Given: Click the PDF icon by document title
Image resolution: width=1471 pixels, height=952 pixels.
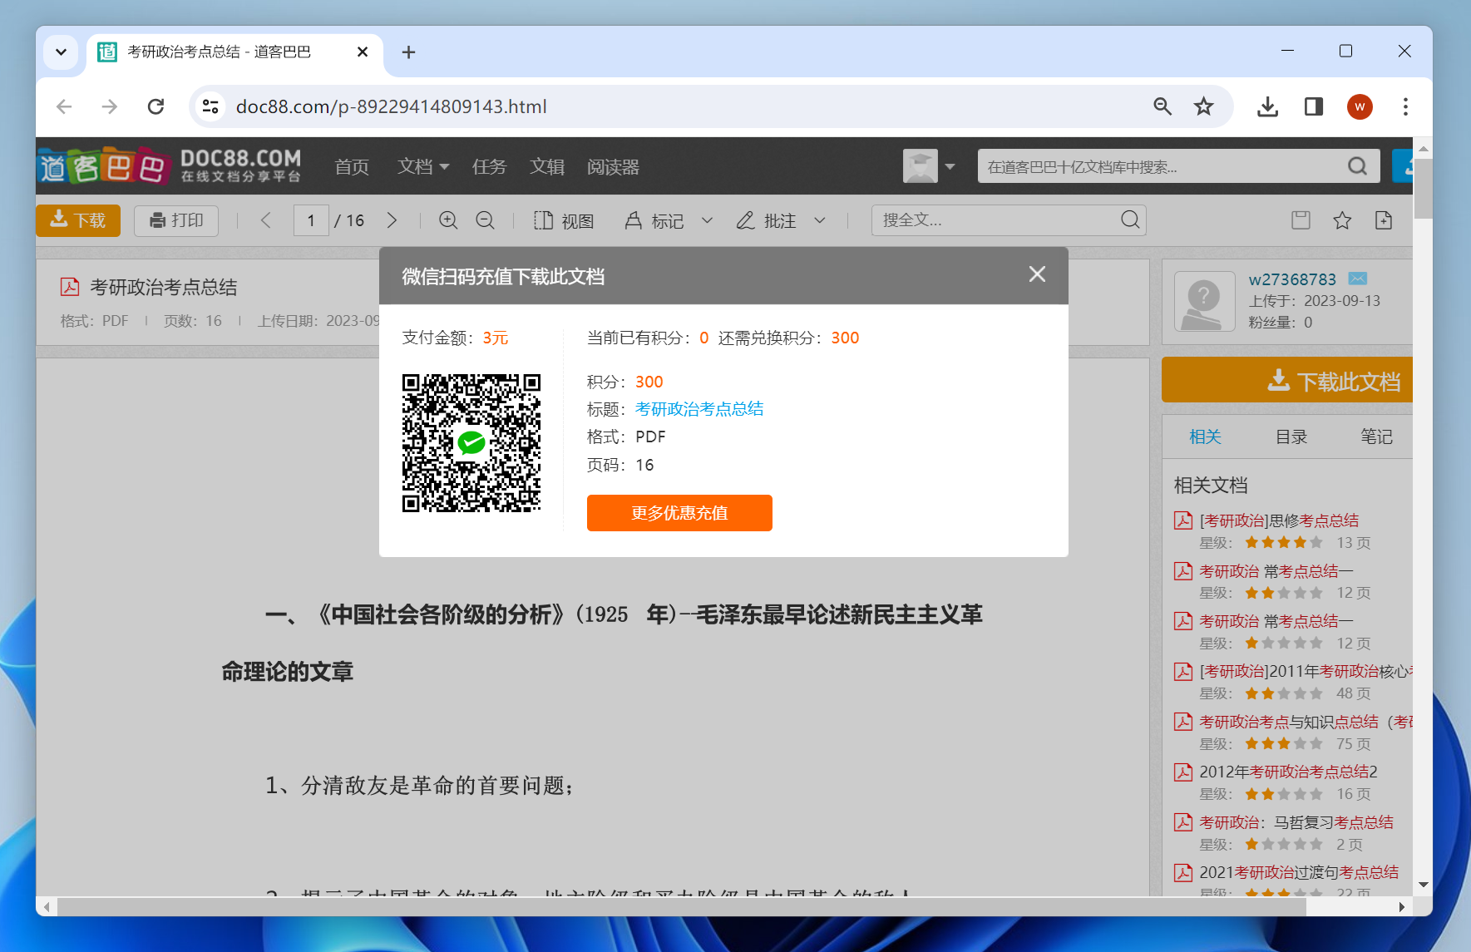Looking at the screenshot, I should point(70,287).
